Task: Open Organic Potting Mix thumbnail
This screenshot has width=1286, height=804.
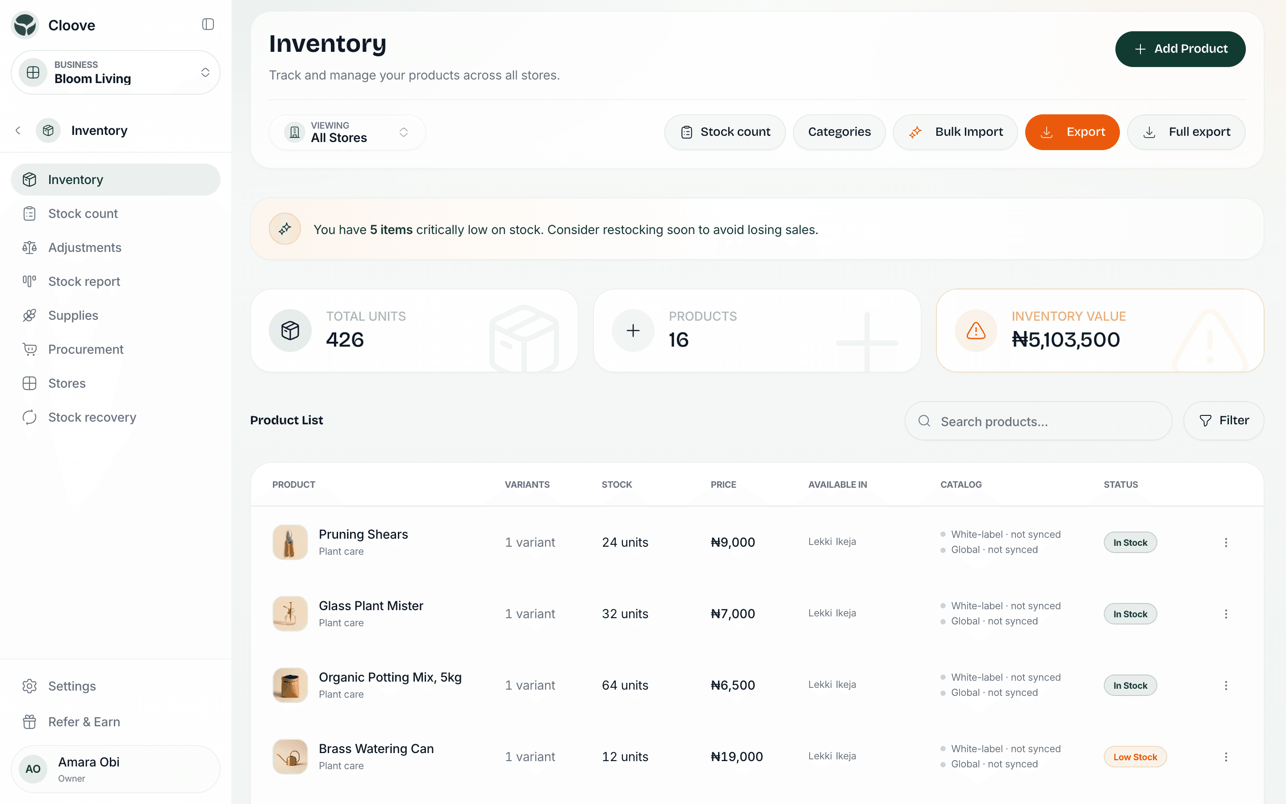Action: click(x=290, y=686)
